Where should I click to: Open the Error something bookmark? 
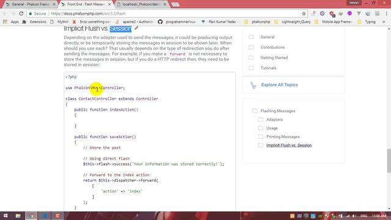pos(92,22)
